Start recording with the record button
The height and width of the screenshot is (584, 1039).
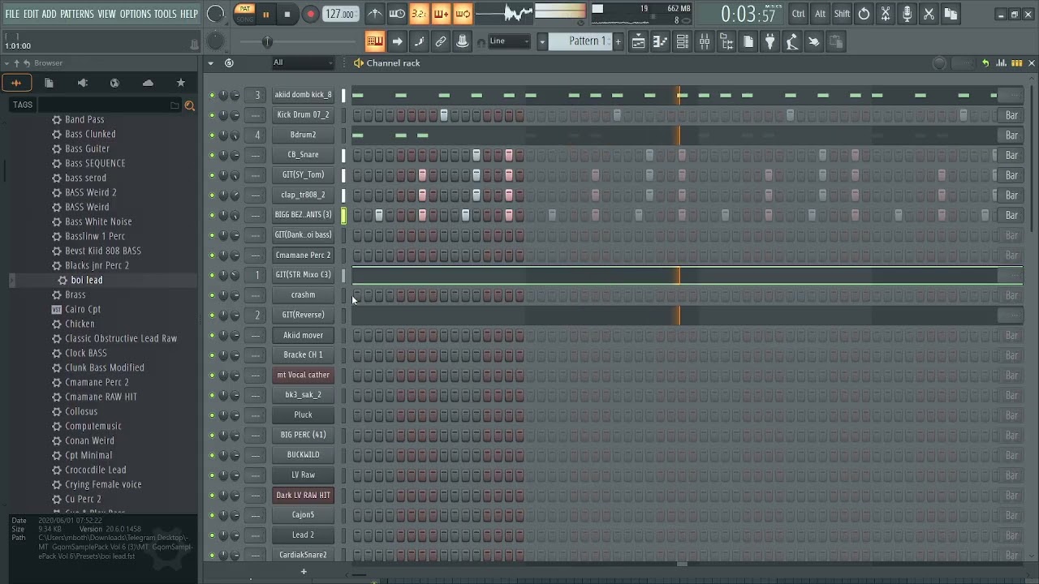(x=310, y=15)
